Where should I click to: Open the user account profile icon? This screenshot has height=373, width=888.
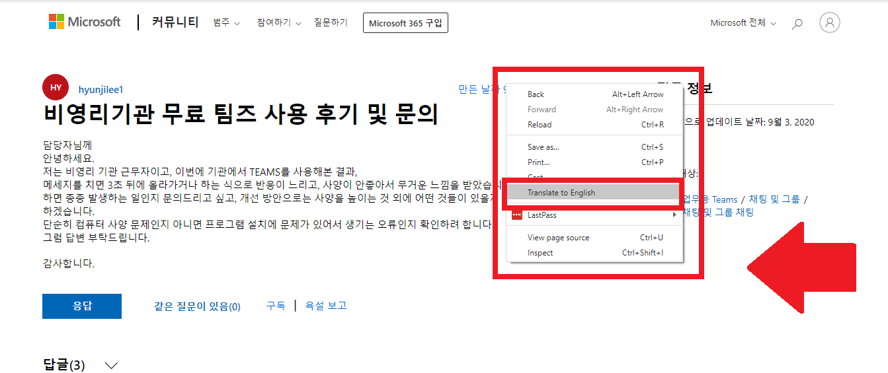(x=829, y=22)
